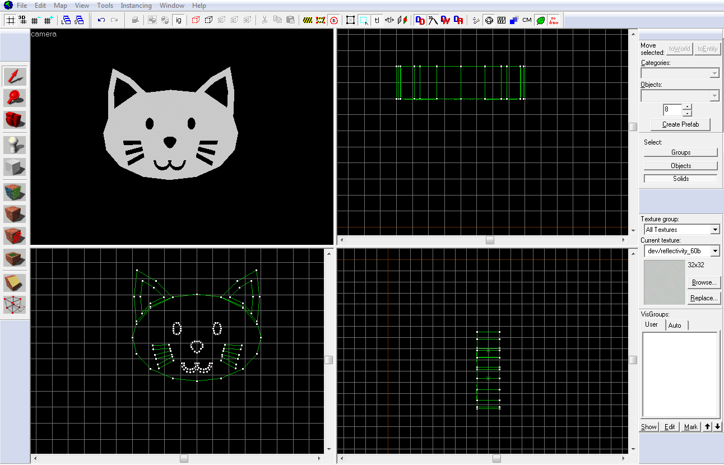Viewport: 724px width, 465px height.
Task: Click the Mark VisGroup button
Action: [691, 427]
